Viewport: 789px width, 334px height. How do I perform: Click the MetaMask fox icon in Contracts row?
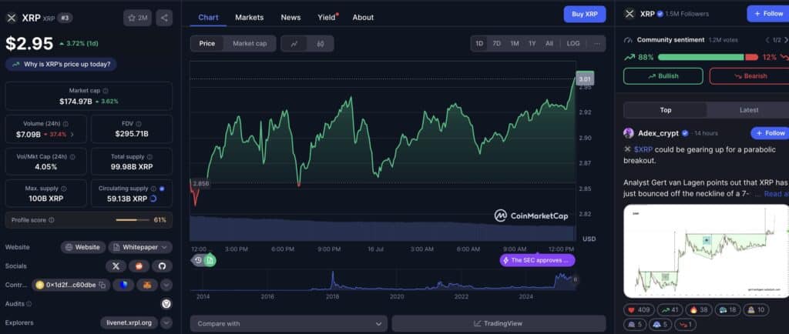[147, 286]
